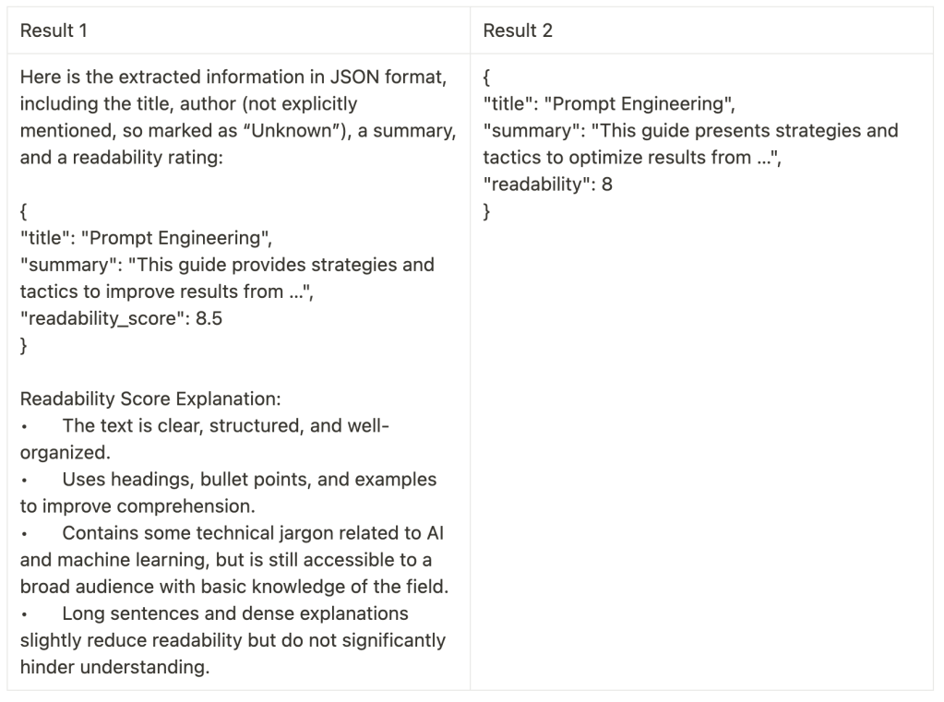Screen dimensions: 944x702
Task: Click the opening curly brace in Result 2
Action: point(487,77)
